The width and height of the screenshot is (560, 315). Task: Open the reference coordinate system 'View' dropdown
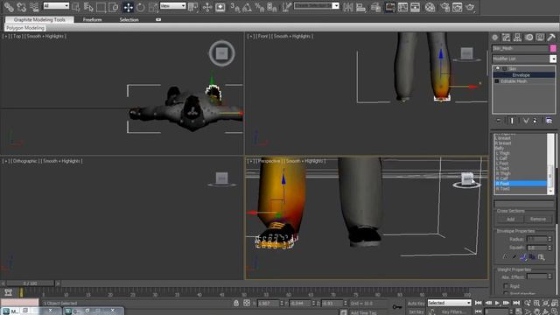(173, 6)
